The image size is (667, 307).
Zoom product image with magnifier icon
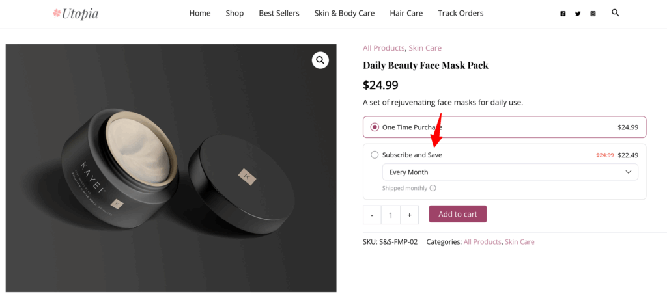[320, 60]
